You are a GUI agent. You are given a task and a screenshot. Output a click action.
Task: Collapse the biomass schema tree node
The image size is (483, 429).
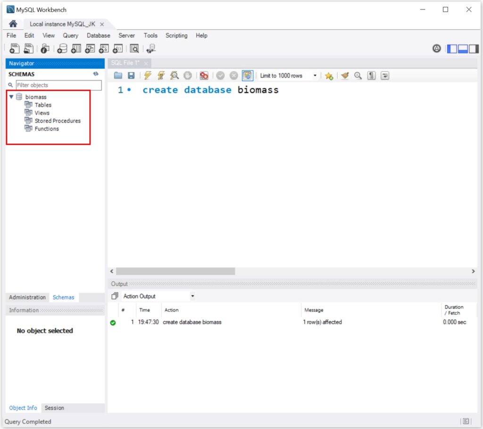[x=11, y=97]
